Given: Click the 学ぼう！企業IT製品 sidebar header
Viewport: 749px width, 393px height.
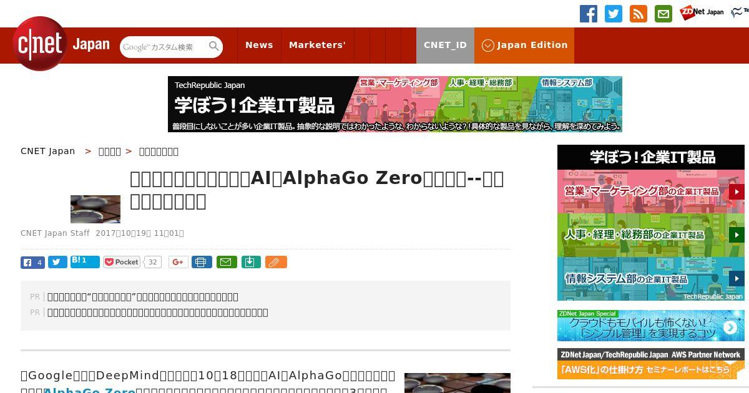Looking at the screenshot, I should click(x=651, y=157).
